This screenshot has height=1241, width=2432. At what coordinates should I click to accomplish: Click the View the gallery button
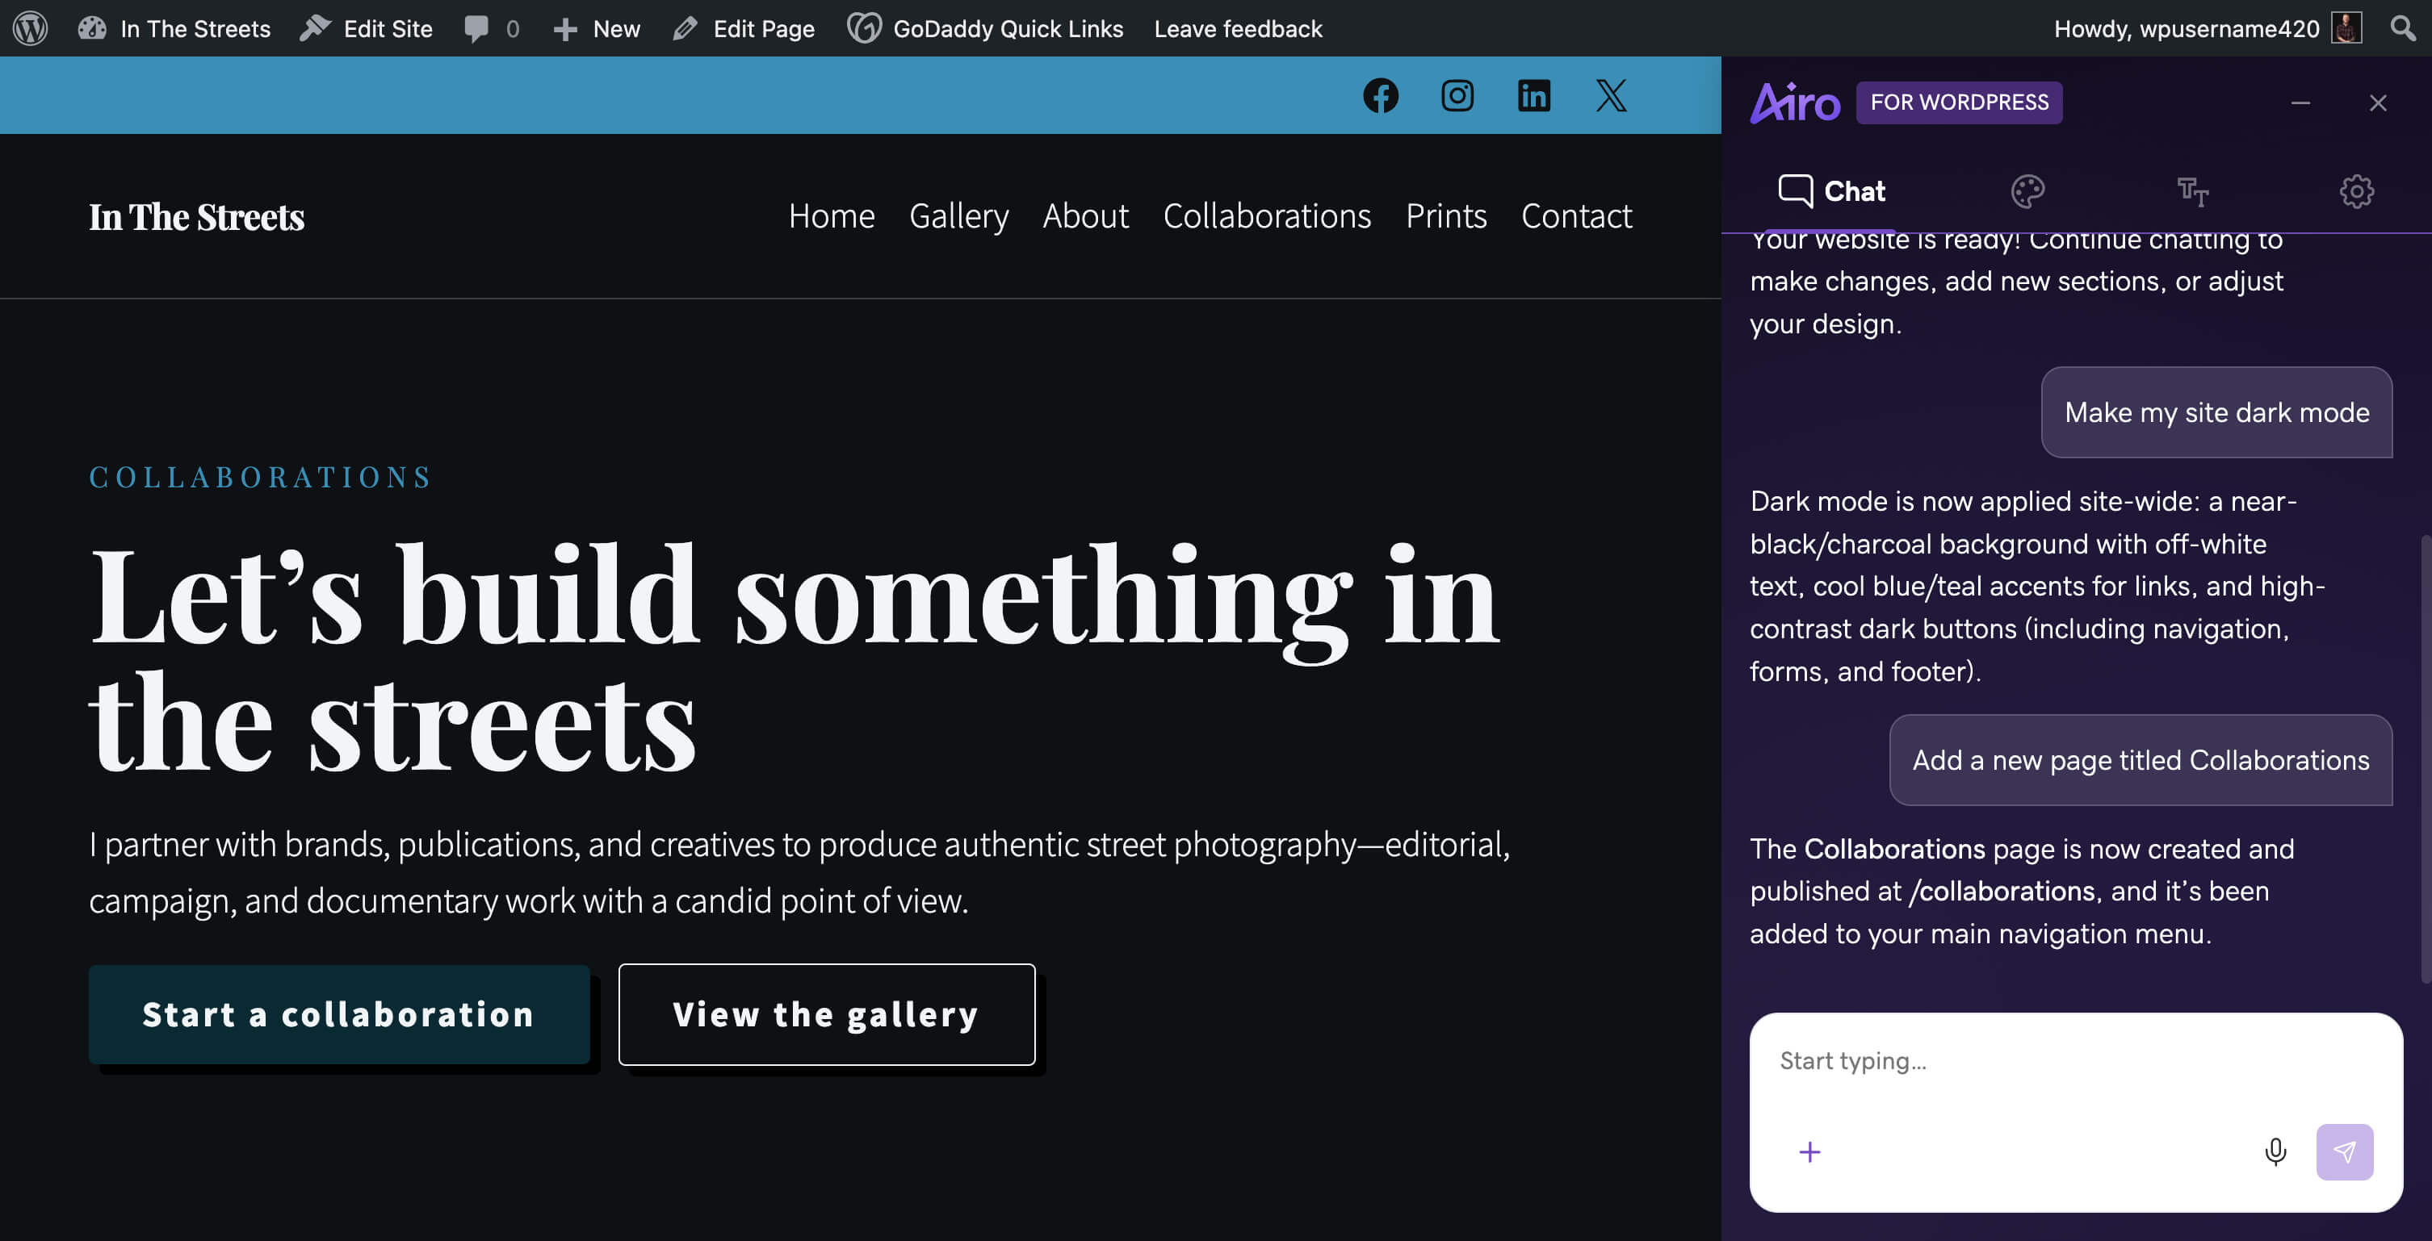826,1014
